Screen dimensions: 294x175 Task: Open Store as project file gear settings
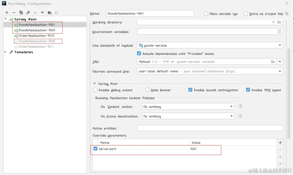coord(287,13)
